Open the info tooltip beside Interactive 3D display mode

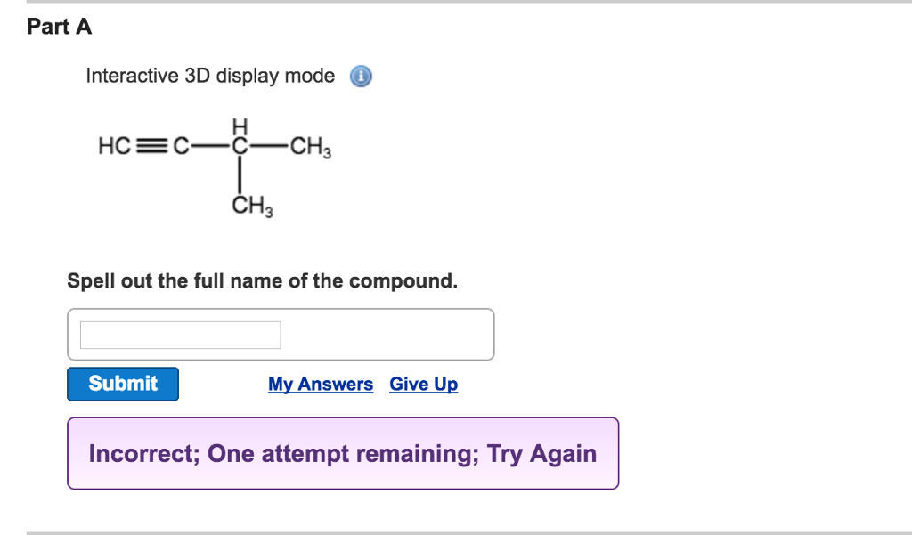tap(360, 76)
